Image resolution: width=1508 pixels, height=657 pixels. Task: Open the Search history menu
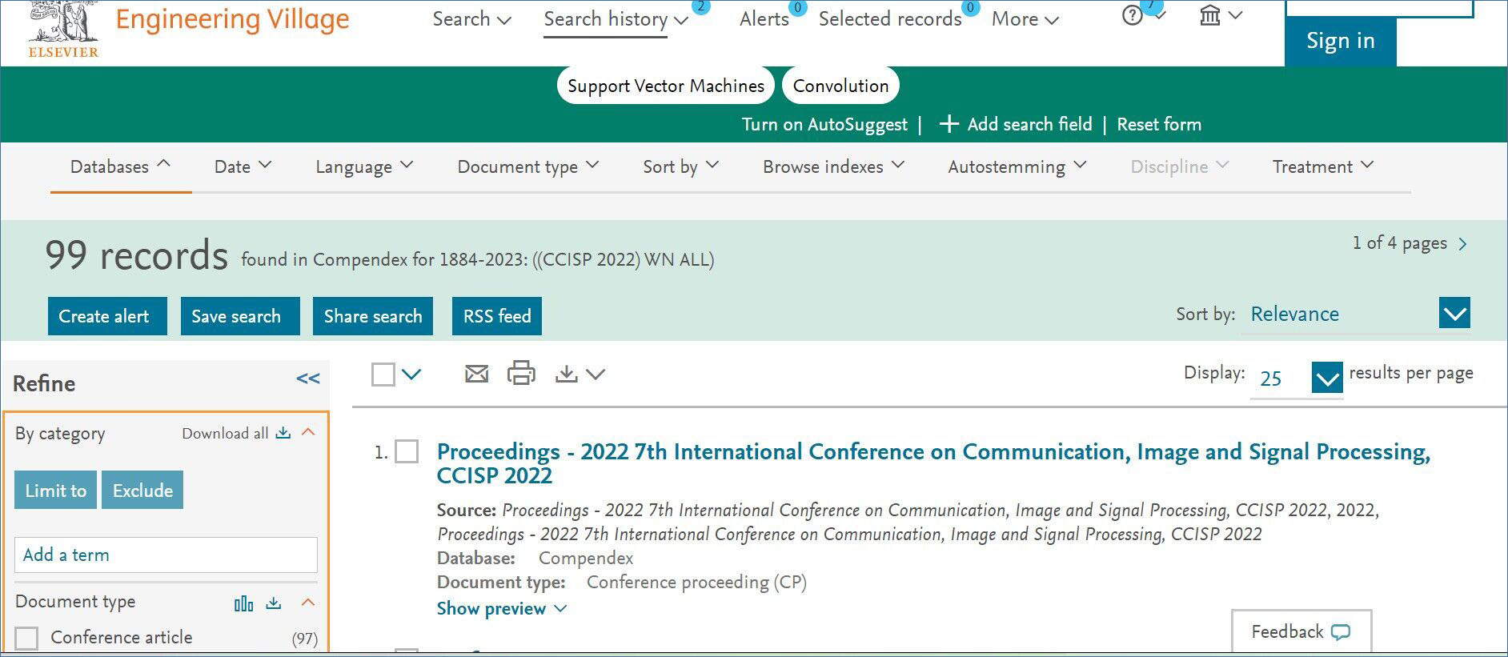[616, 19]
